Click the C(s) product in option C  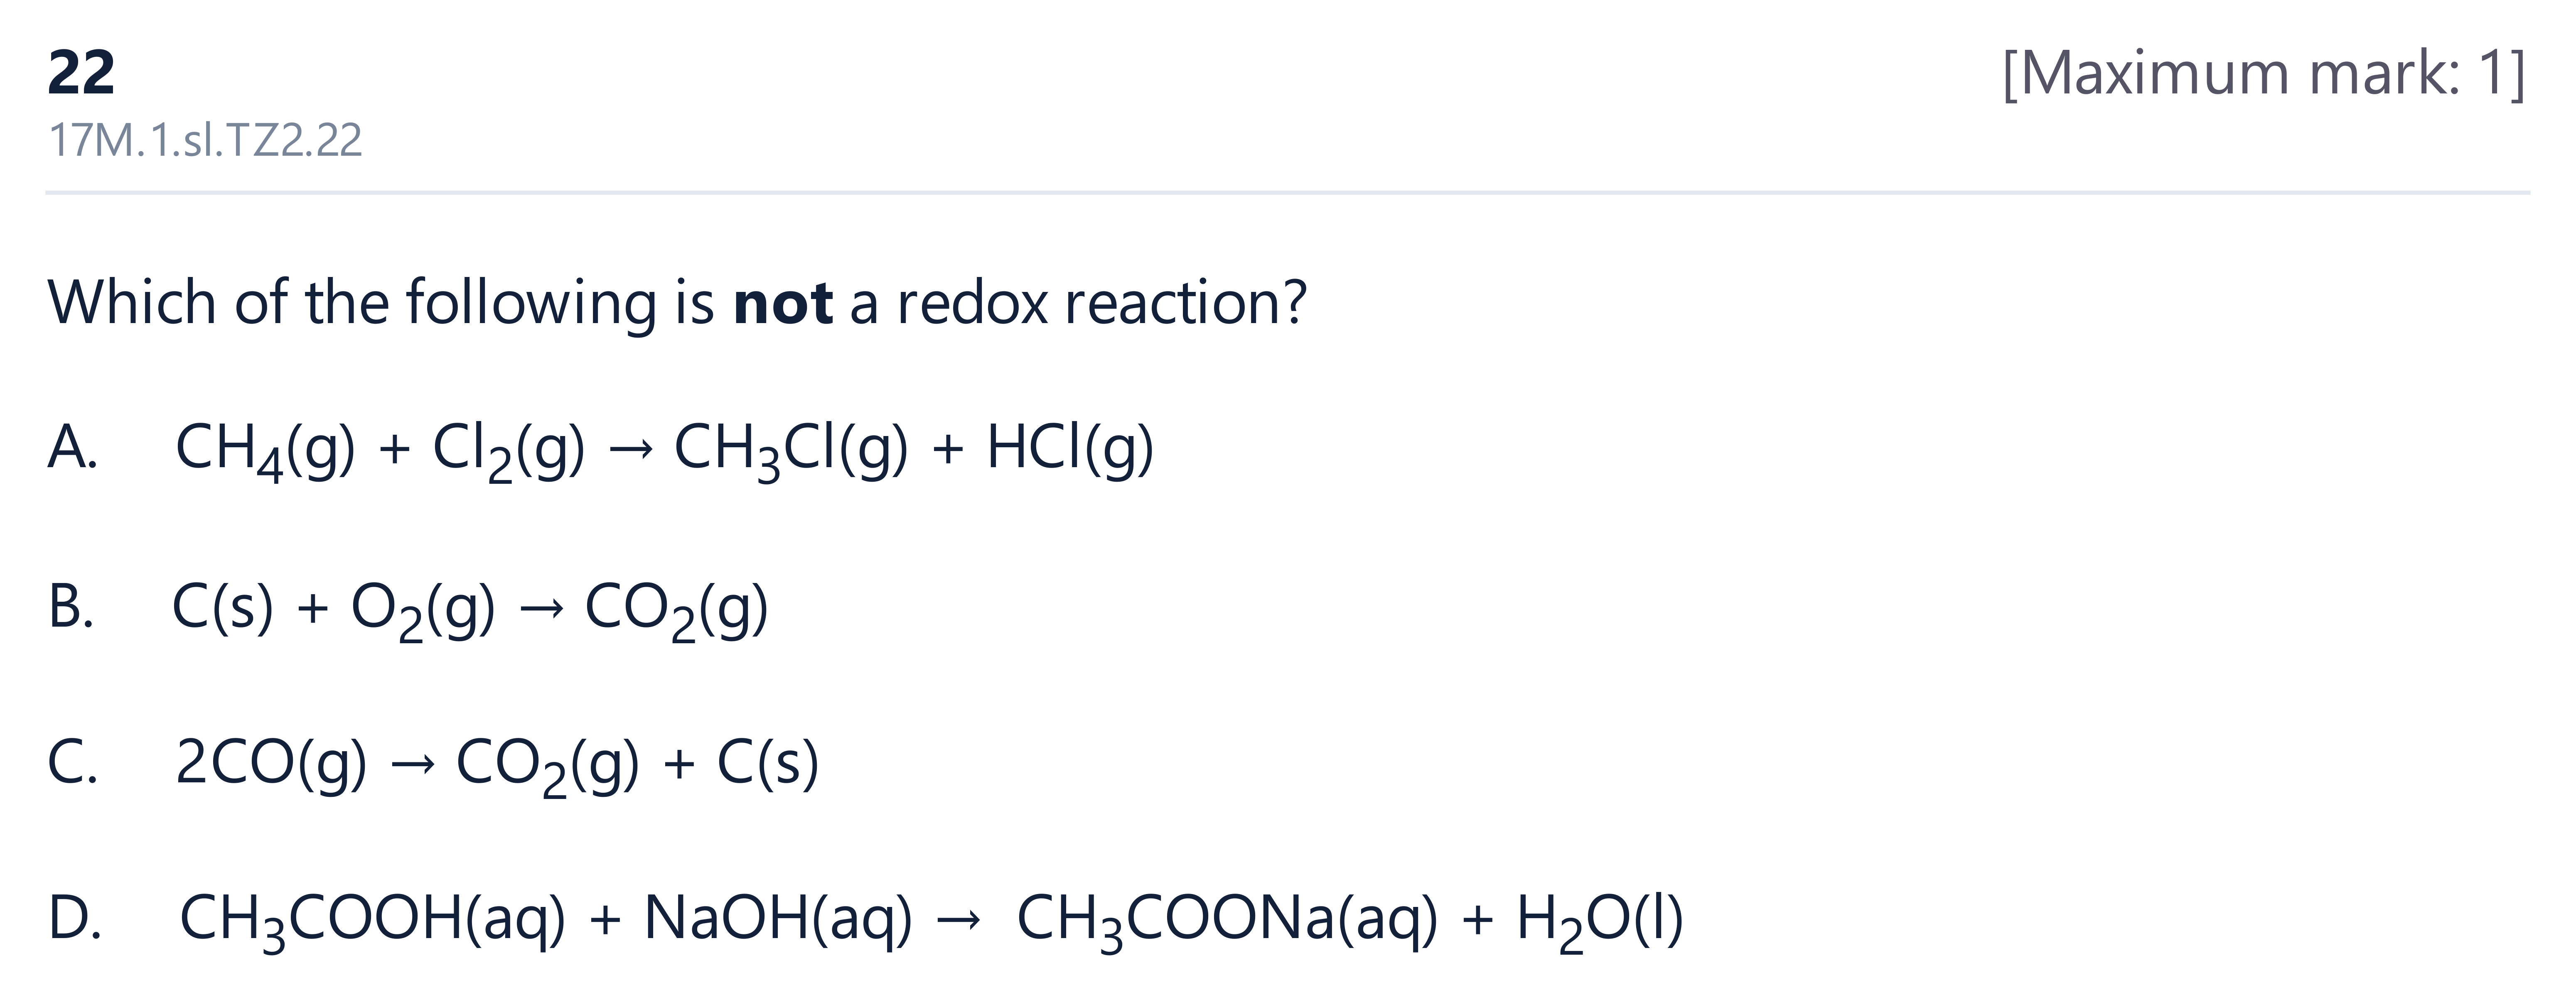tap(768, 764)
